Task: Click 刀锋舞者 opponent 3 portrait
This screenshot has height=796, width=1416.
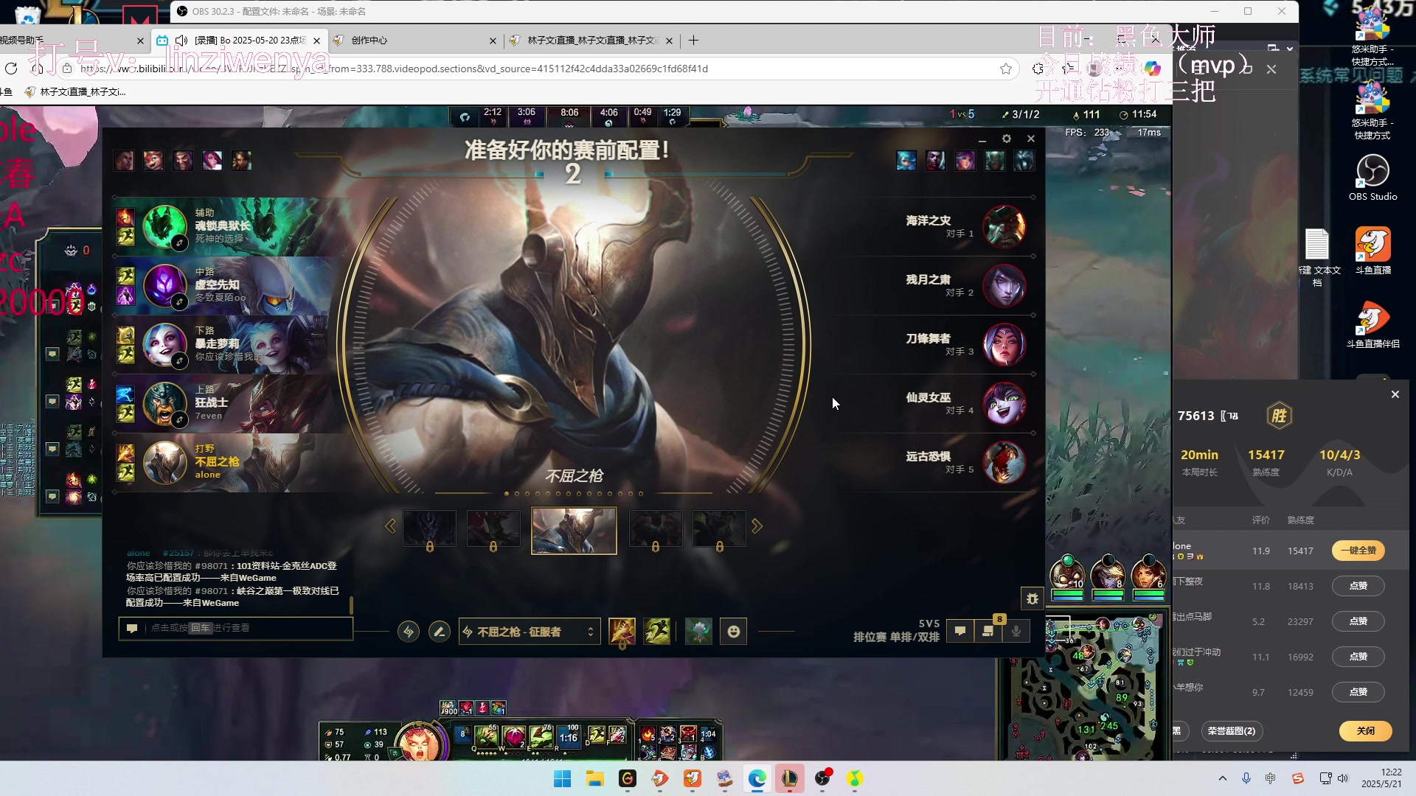Action: pyautogui.click(x=1004, y=344)
